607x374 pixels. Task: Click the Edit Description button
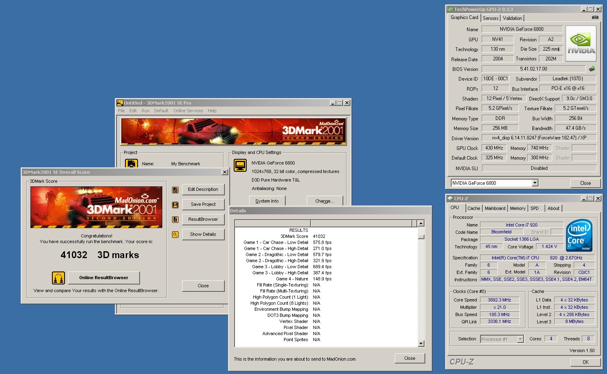(x=203, y=189)
